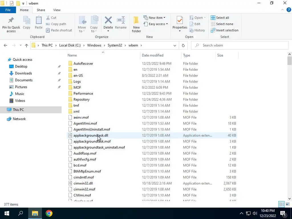The width and height of the screenshot is (292, 219).
Task: Select Pictures in navigation pane
Action: point(21,87)
